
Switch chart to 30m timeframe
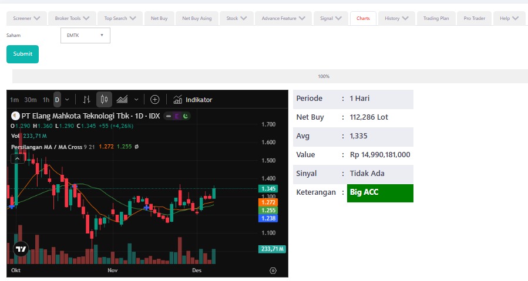pyautogui.click(x=31, y=100)
